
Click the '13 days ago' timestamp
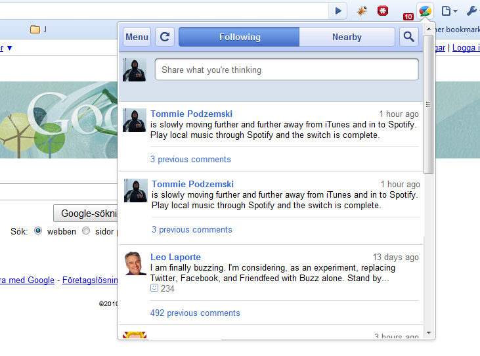pos(395,257)
